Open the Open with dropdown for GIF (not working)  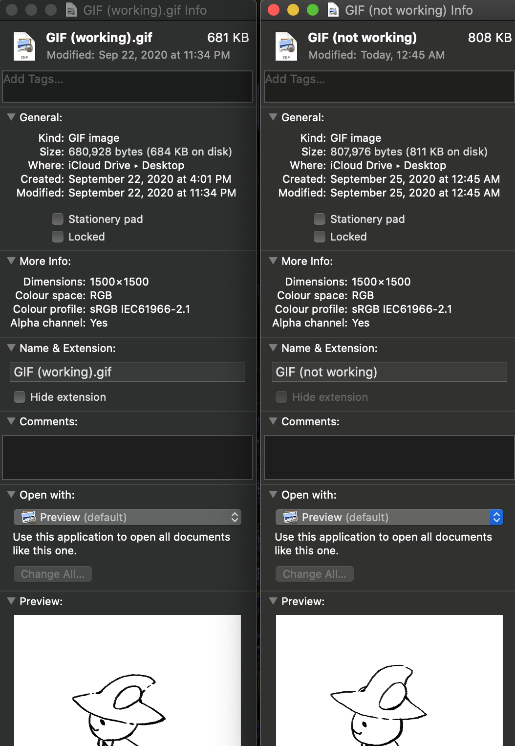click(x=496, y=517)
